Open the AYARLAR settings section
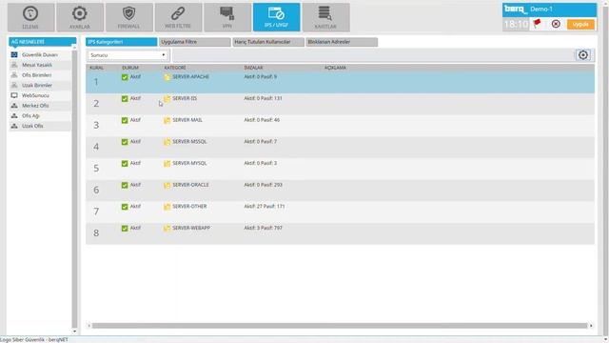The image size is (609, 343). click(x=80, y=17)
